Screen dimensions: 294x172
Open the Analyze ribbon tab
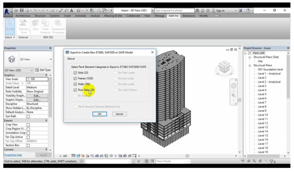[x=95, y=16]
